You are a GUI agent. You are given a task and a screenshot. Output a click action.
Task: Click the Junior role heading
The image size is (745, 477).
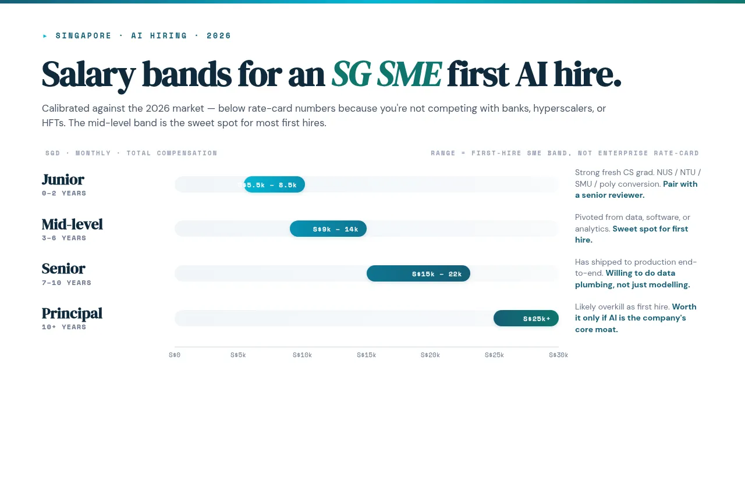(63, 179)
